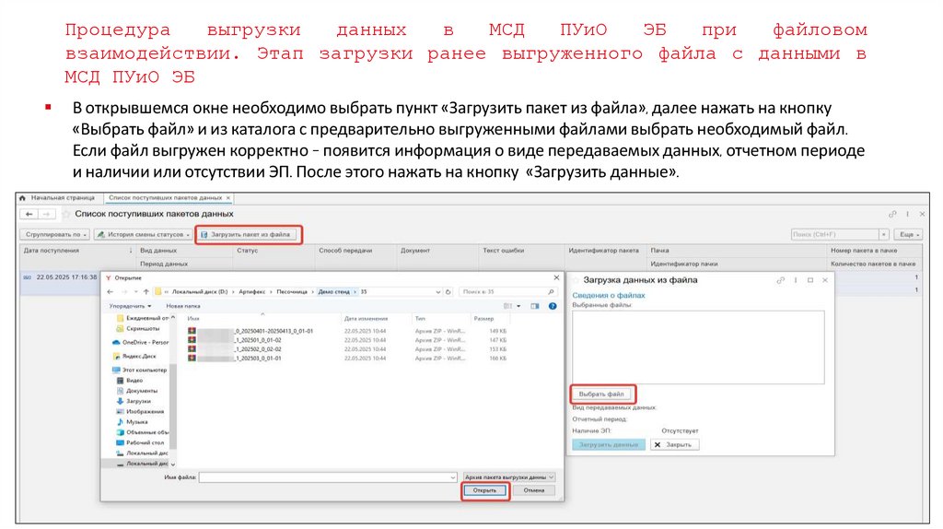Switch to Список поступивших пакетов данных tab
This screenshot has width=943, height=529.
166,198
